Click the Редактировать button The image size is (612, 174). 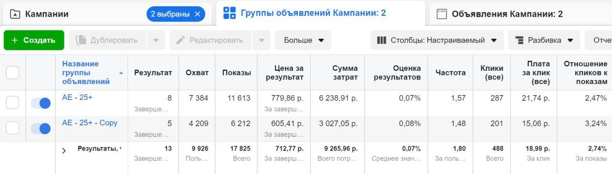(x=209, y=40)
